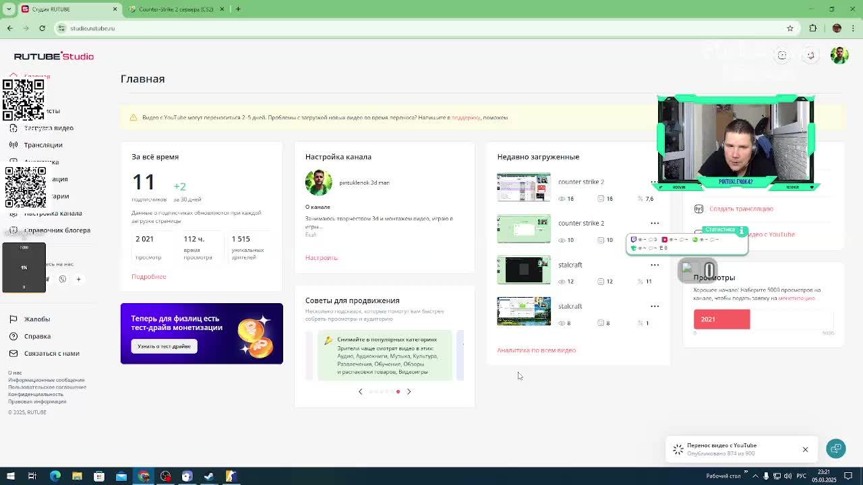863x485 pixels.
Task: Open second counter strike 2 video thumbnail
Action: pyautogui.click(x=524, y=229)
